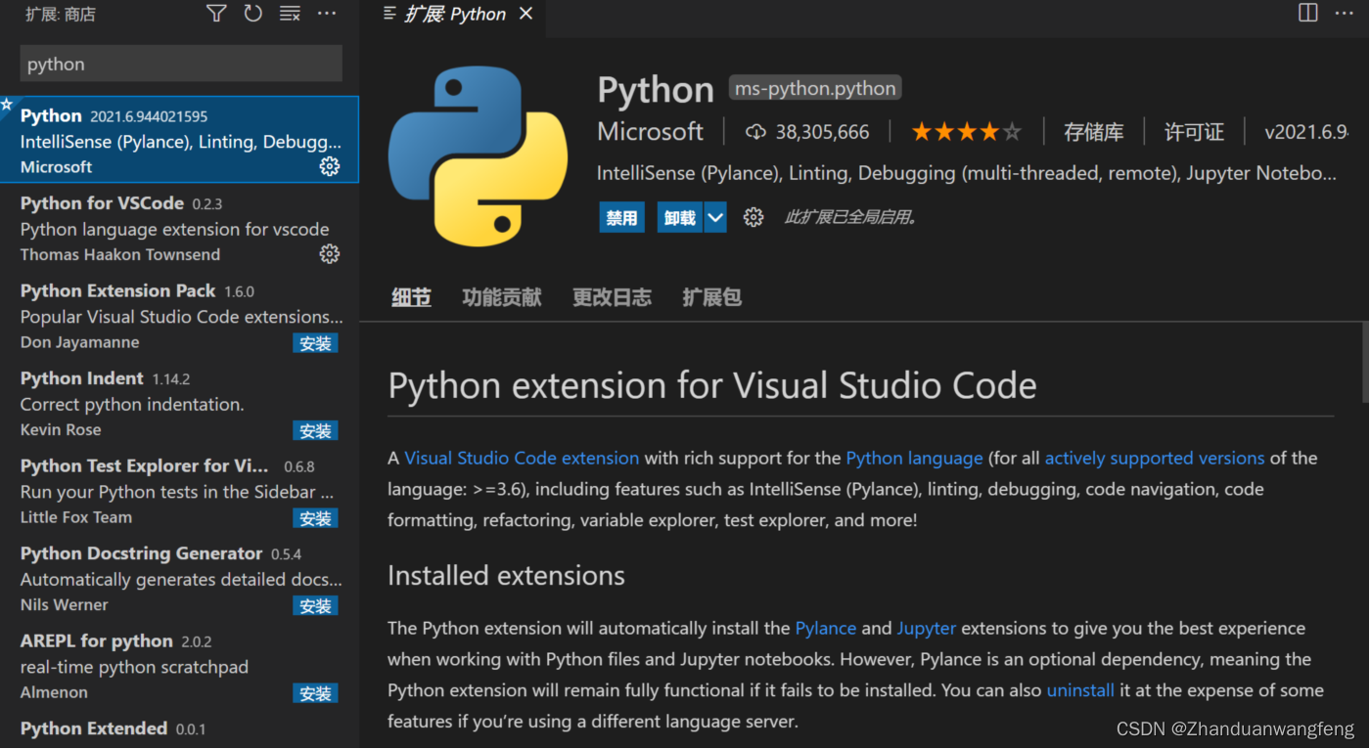Click the Microsoft publisher name in header

[651, 132]
